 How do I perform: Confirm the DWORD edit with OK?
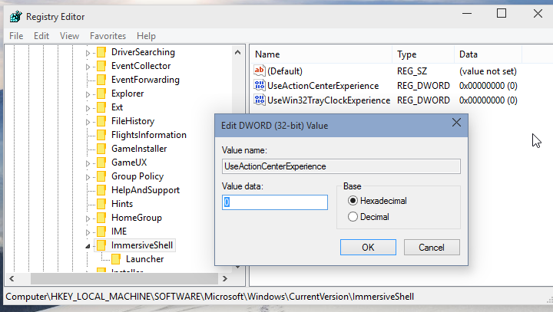tap(368, 247)
